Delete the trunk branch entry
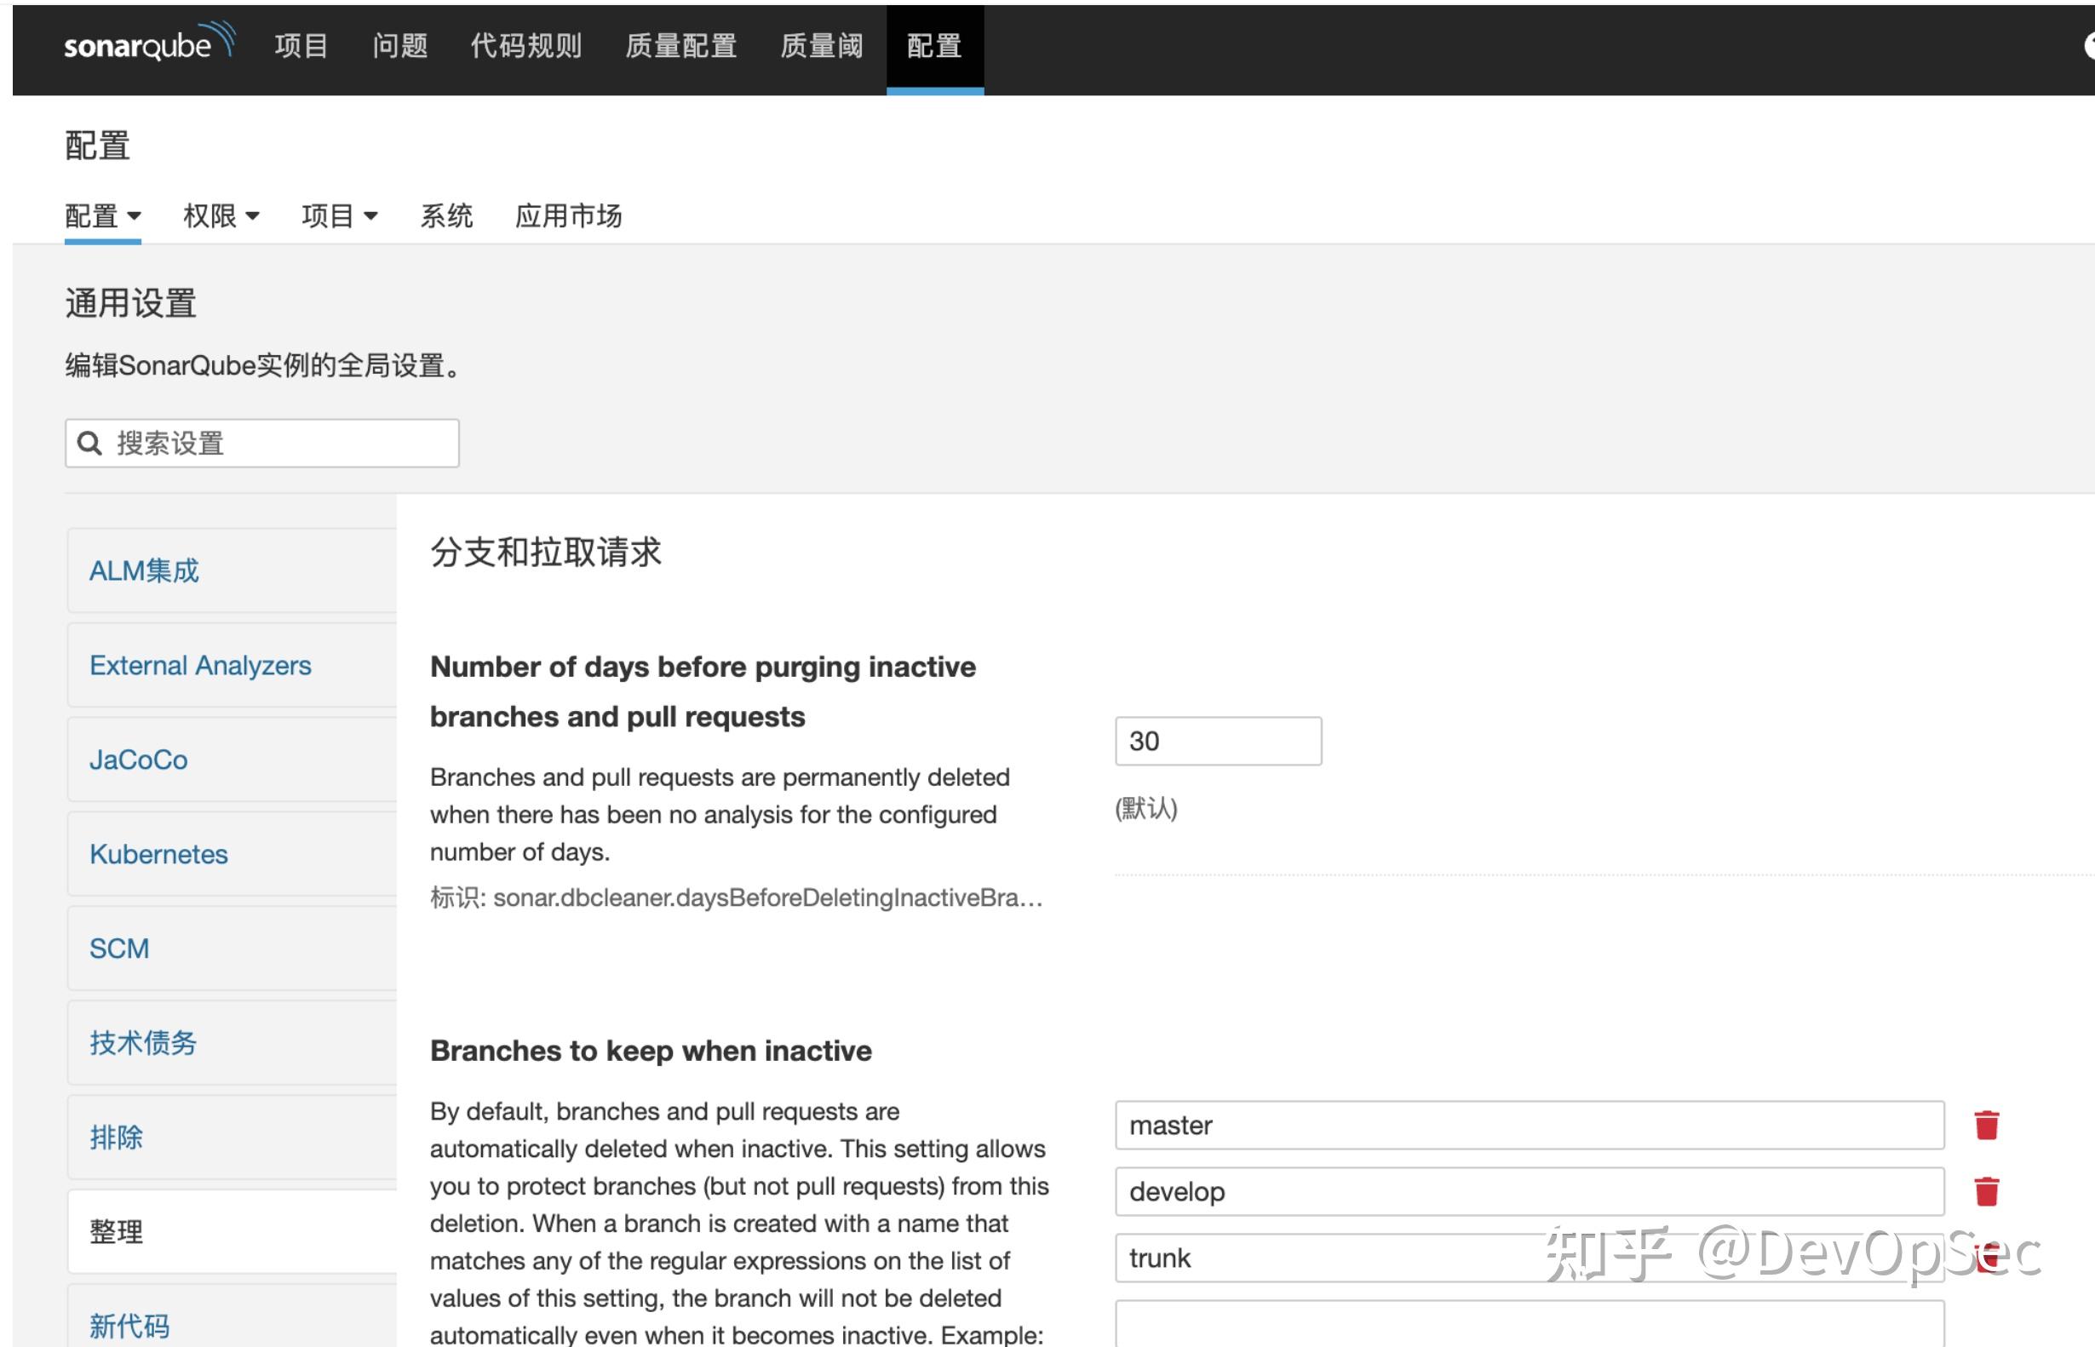This screenshot has height=1347, width=2095. (1986, 1257)
